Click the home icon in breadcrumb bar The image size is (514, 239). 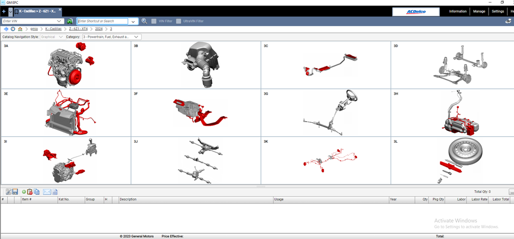point(20,29)
